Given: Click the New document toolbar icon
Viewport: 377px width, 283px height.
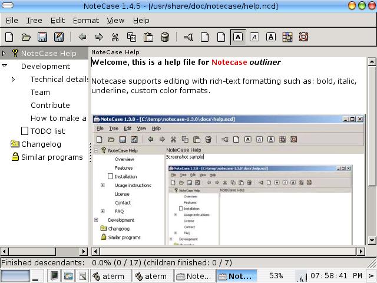Looking at the screenshot, I should point(9,37).
